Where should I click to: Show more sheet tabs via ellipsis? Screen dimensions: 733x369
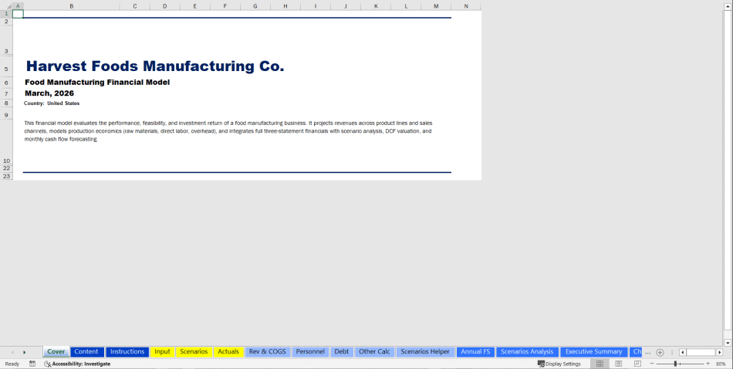click(x=647, y=352)
